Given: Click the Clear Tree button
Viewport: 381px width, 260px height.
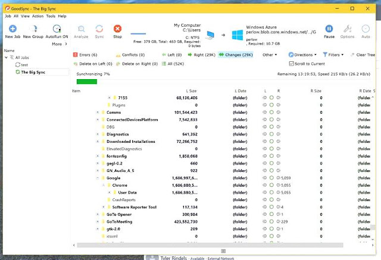Looking at the screenshot, I should [363, 55].
